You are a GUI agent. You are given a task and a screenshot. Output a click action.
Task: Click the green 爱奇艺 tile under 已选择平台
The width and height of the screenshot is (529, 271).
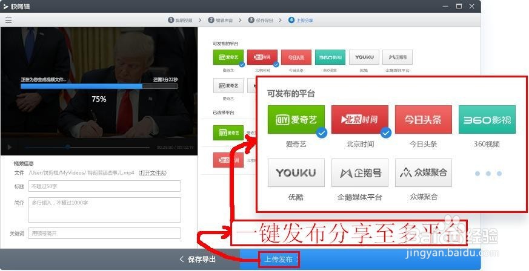point(228,132)
